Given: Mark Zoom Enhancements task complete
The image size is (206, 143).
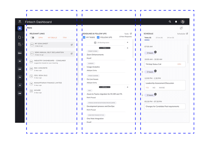Looking at the screenshot, I should (83, 55).
